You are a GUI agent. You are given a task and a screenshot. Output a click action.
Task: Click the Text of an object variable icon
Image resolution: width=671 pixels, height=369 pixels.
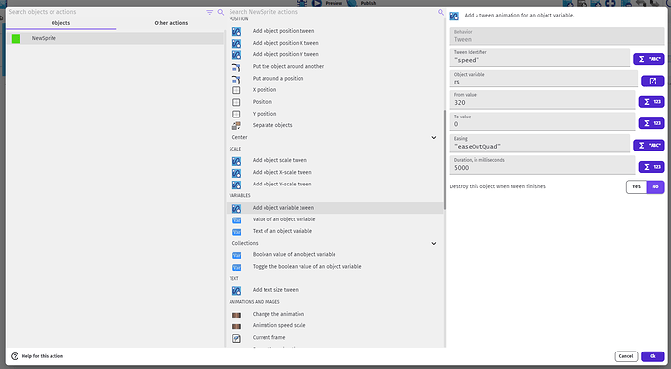click(x=236, y=232)
